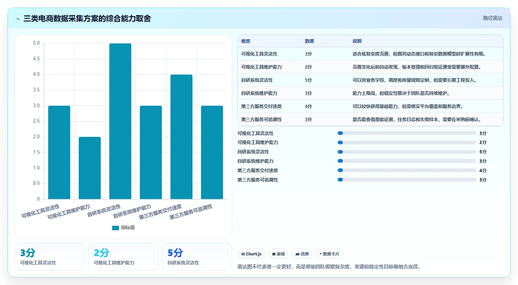Click the 数据卡片 tag chip
The width and height of the screenshot is (518, 285).
[x=329, y=254]
